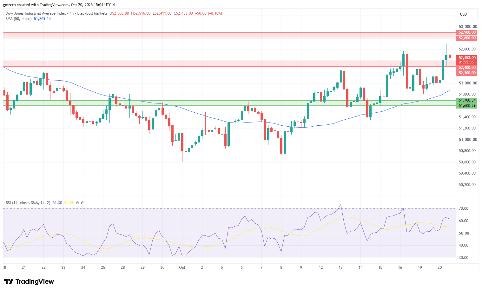Image resolution: width=482 pixels, height=291 pixels.
Task: Click the 50,200.00 price axis value
Action: (x=467, y=185)
